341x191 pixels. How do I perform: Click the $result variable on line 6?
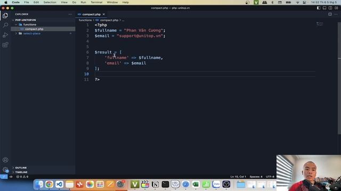103,52
